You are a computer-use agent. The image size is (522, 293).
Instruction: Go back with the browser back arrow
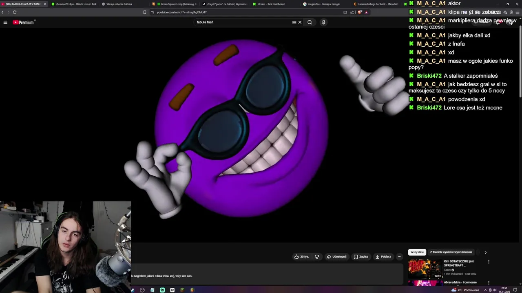pyautogui.click(x=2, y=12)
